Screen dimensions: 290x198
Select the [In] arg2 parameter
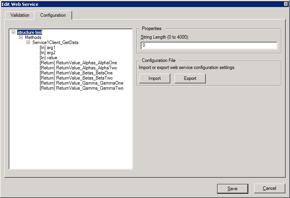point(48,53)
